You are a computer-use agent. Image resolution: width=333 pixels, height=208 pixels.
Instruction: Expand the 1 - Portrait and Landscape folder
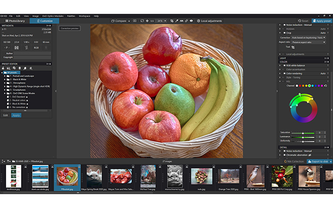pyautogui.click(x=4, y=76)
